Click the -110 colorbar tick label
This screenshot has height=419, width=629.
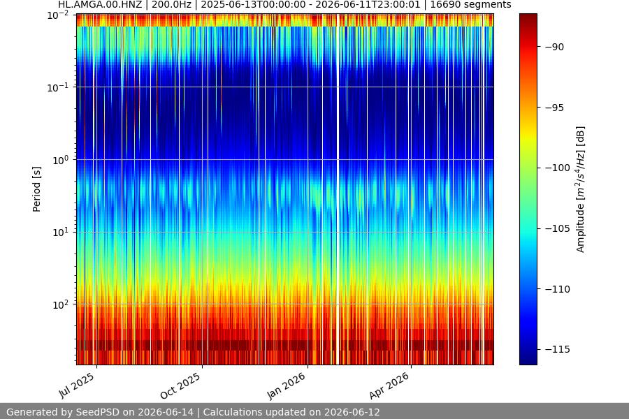(x=558, y=288)
